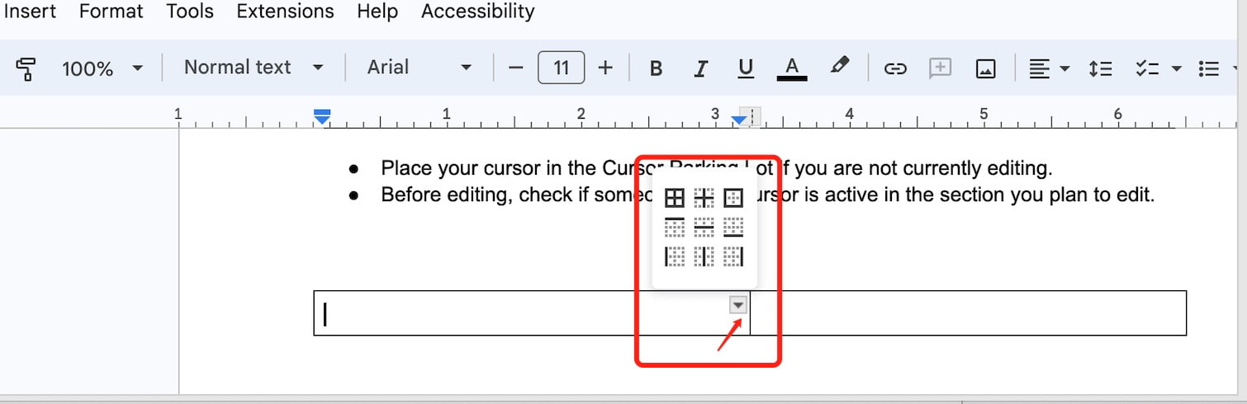Screen dimensions: 1247x404
Task: Select the highlight color pen icon
Action: [x=839, y=66]
